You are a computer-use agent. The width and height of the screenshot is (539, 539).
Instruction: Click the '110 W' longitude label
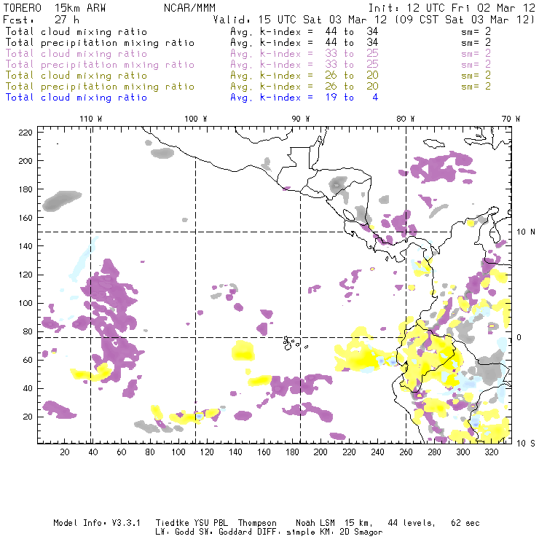91,119
